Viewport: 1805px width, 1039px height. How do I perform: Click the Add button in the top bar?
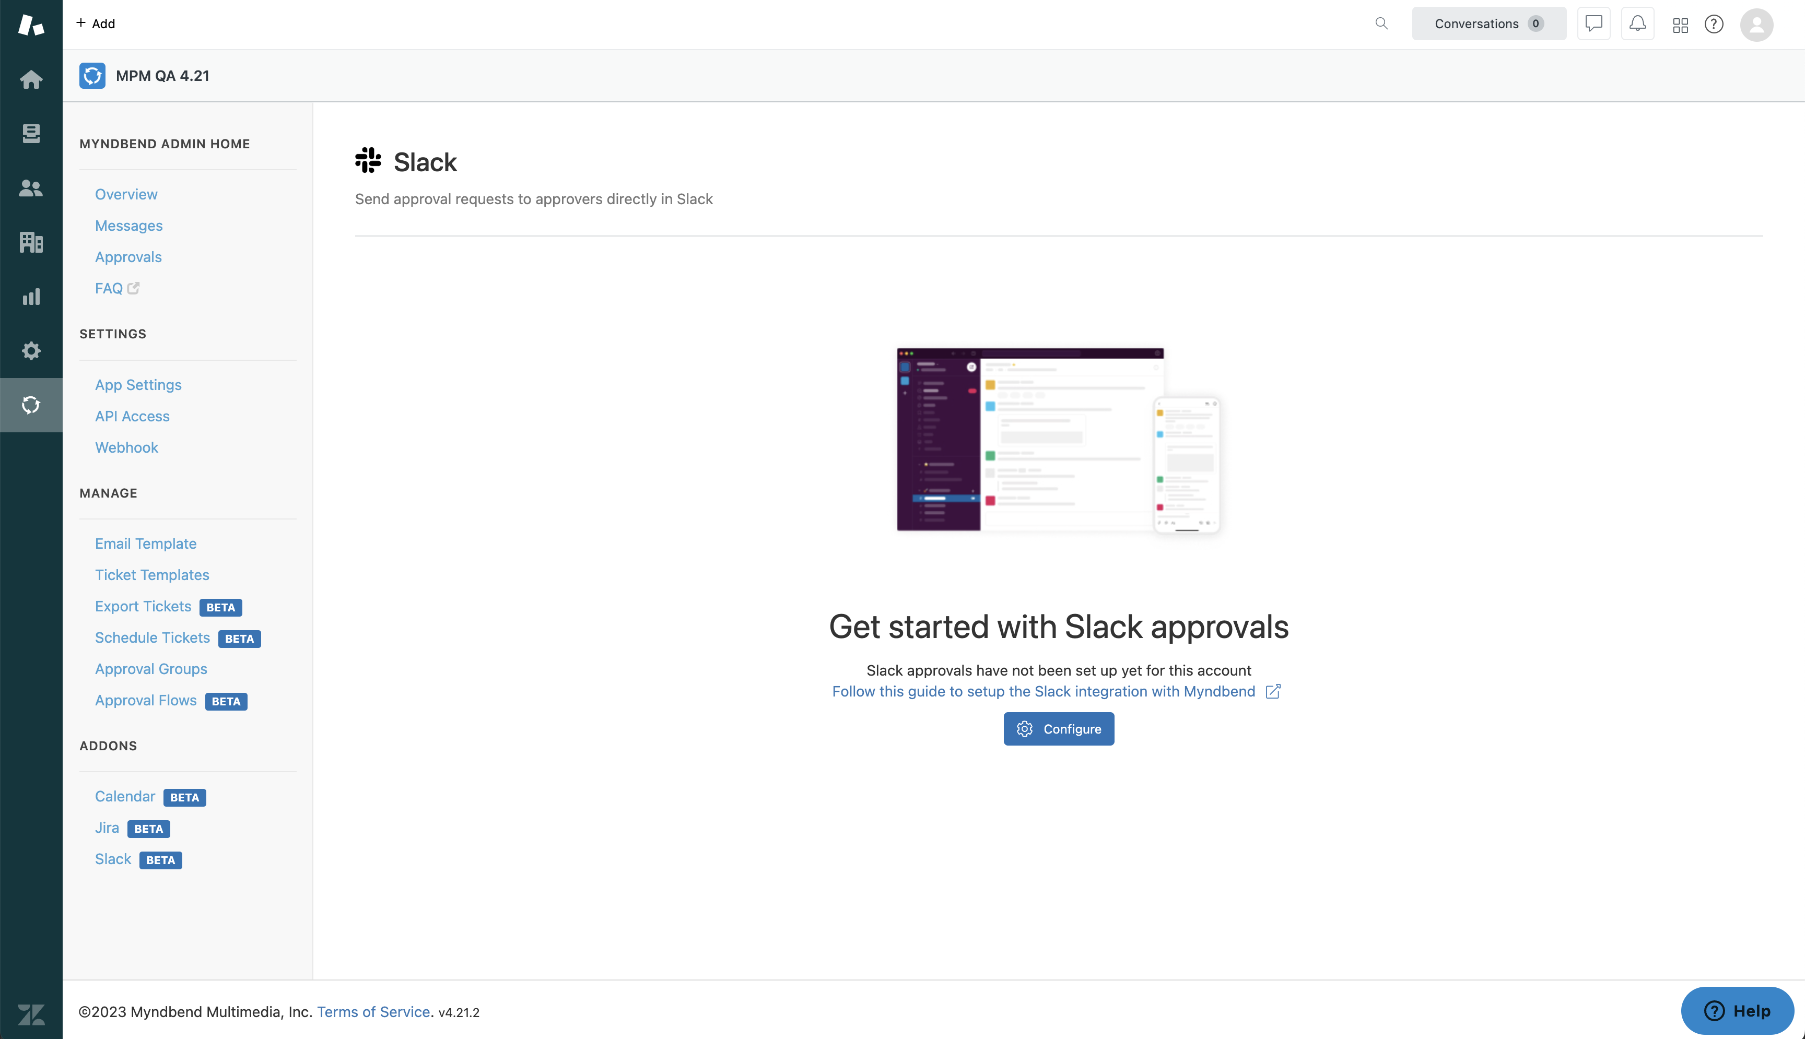click(x=96, y=23)
